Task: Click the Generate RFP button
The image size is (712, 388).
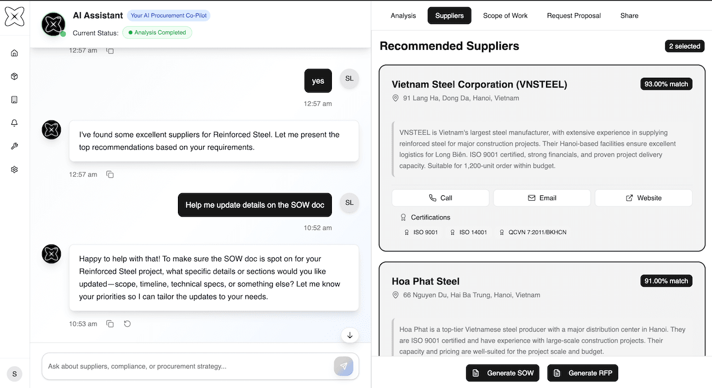Action: (x=583, y=373)
